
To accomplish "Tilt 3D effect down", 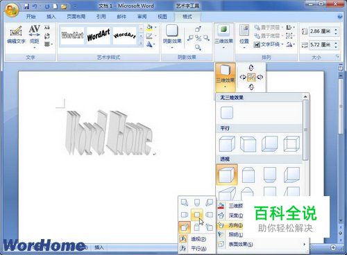I will point(251,87).
